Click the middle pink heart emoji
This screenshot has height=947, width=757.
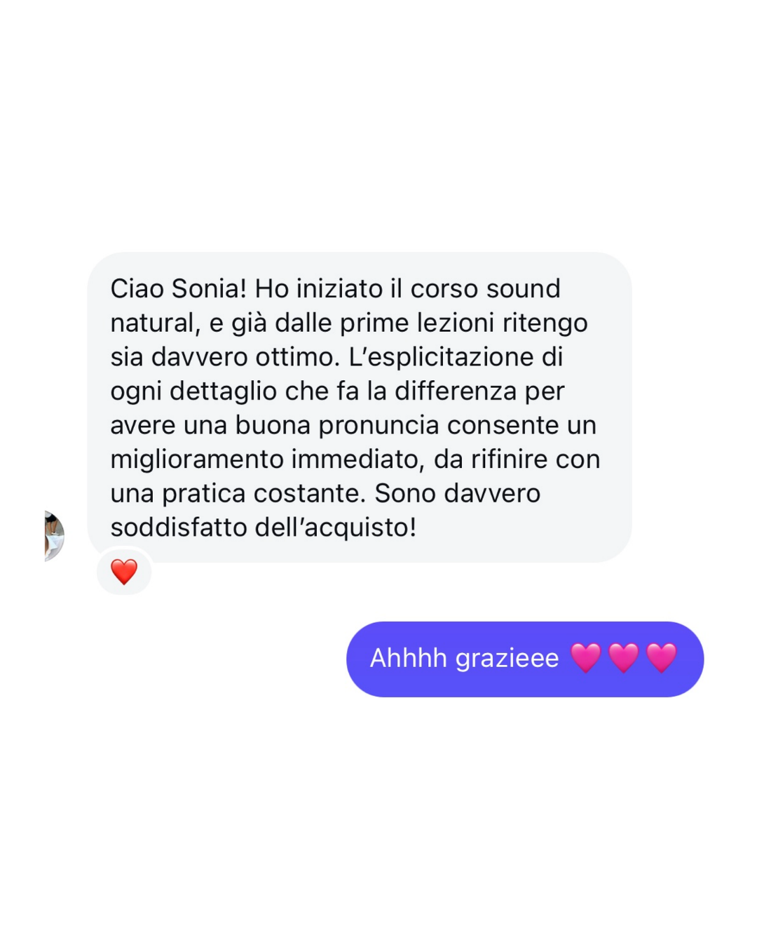[x=624, y=658]
